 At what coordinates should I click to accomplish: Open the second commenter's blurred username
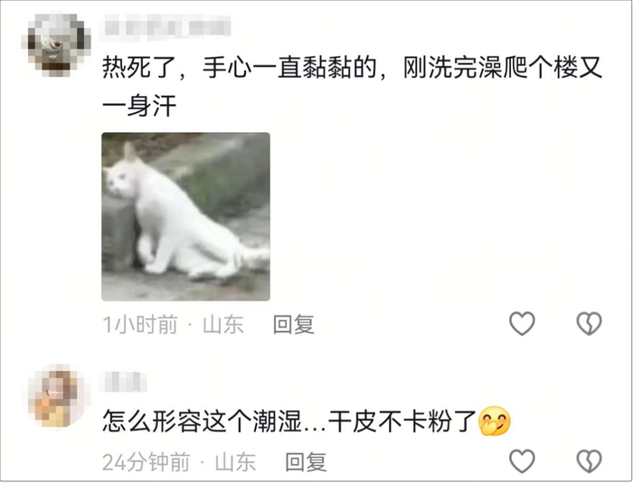coord(123,382)
